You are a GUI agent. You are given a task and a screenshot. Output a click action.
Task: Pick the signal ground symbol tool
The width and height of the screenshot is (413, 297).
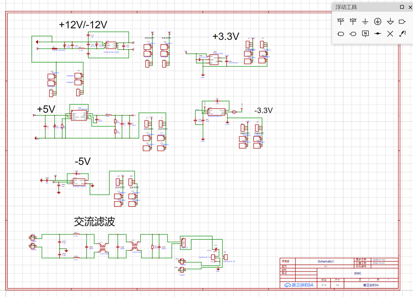pyautogui.click(x=365, y=21)
